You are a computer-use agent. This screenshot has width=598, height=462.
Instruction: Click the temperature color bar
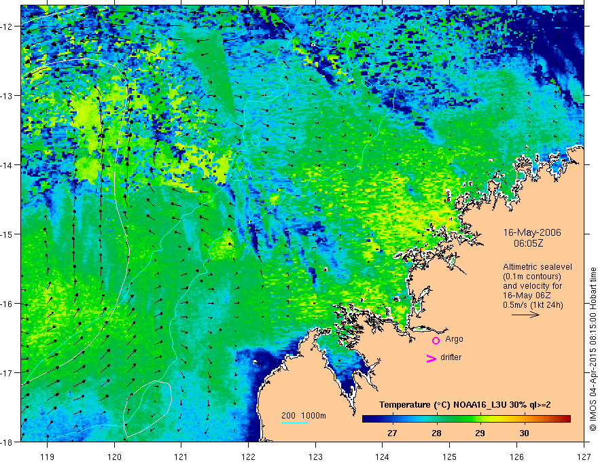(466, 419)
